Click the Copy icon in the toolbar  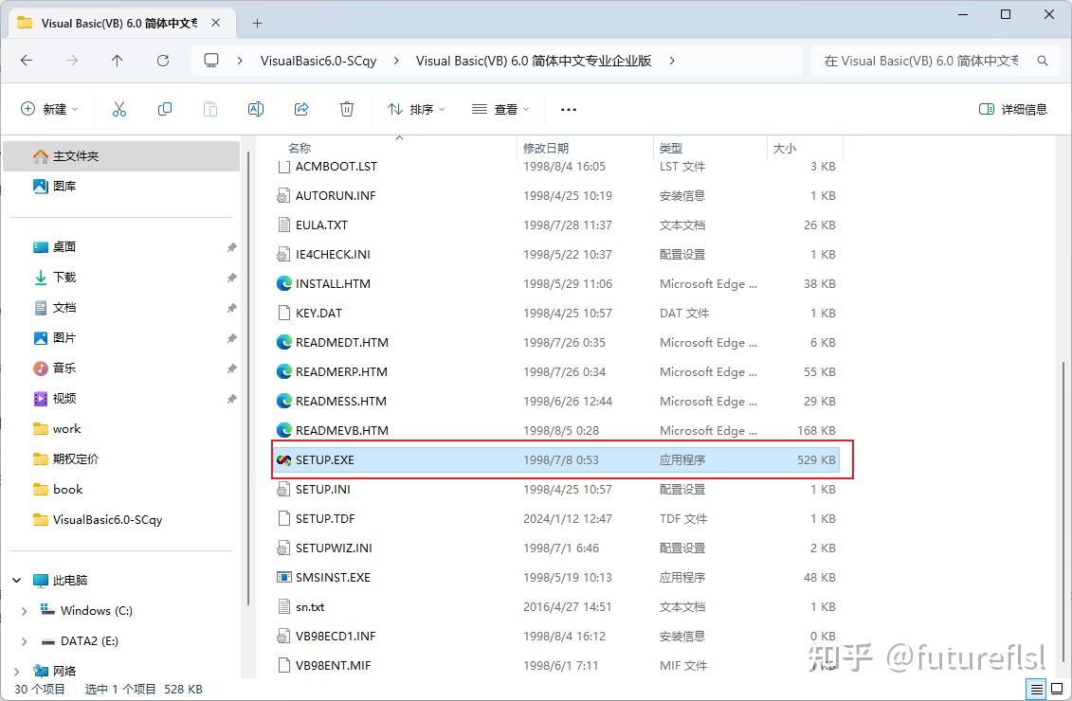click(165, 109)
